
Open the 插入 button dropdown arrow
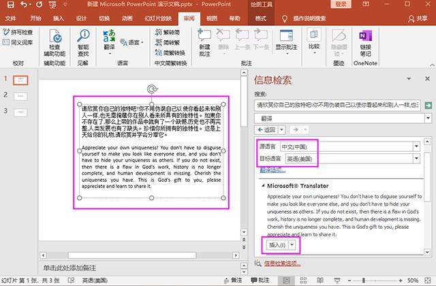tap(292, 245)
